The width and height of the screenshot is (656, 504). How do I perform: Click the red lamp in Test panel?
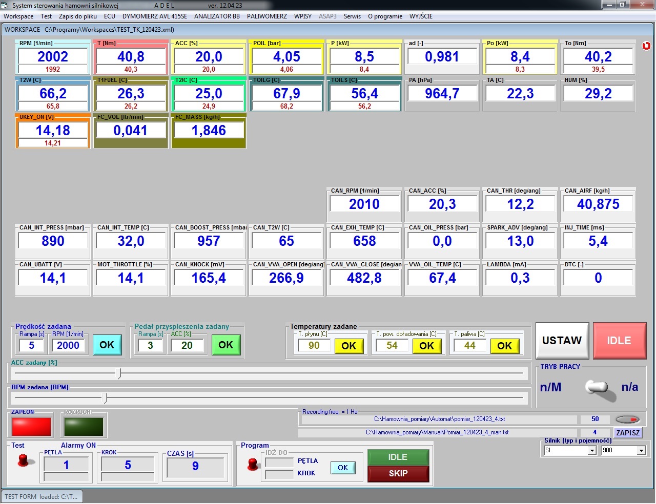[24, 460]
